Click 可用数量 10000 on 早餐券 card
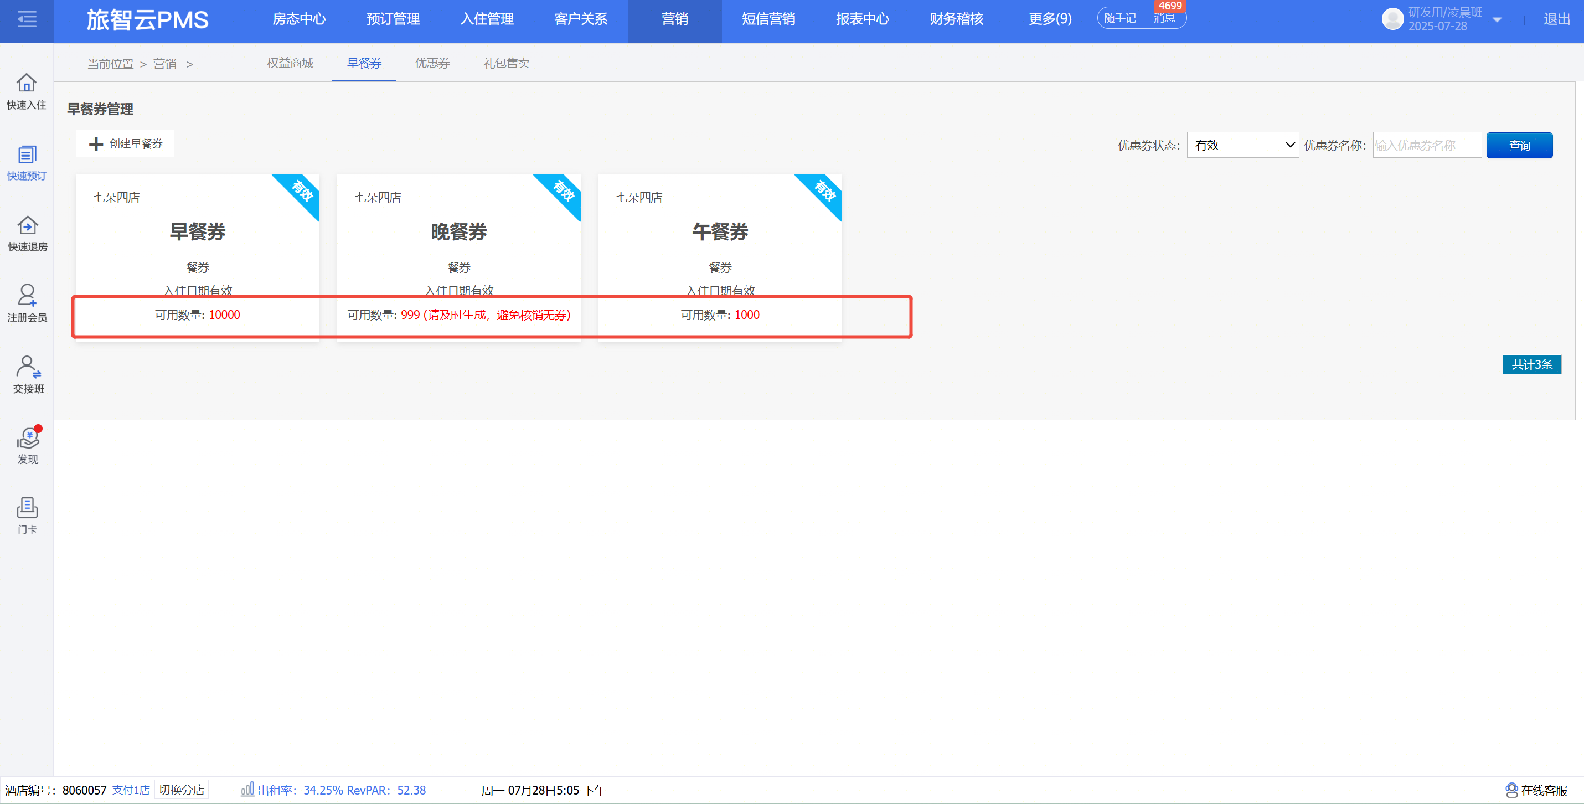Screen dimensions: 1584x804 click(198, 315)
